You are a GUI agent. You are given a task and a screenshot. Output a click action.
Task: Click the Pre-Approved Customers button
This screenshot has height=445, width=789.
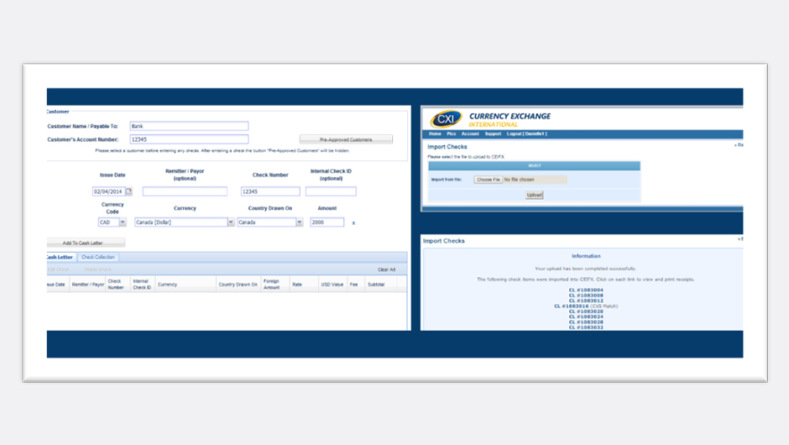(346, 139)
